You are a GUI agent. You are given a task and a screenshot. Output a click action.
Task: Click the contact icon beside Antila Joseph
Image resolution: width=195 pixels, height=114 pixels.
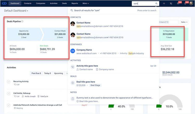[x=23, y=96]
